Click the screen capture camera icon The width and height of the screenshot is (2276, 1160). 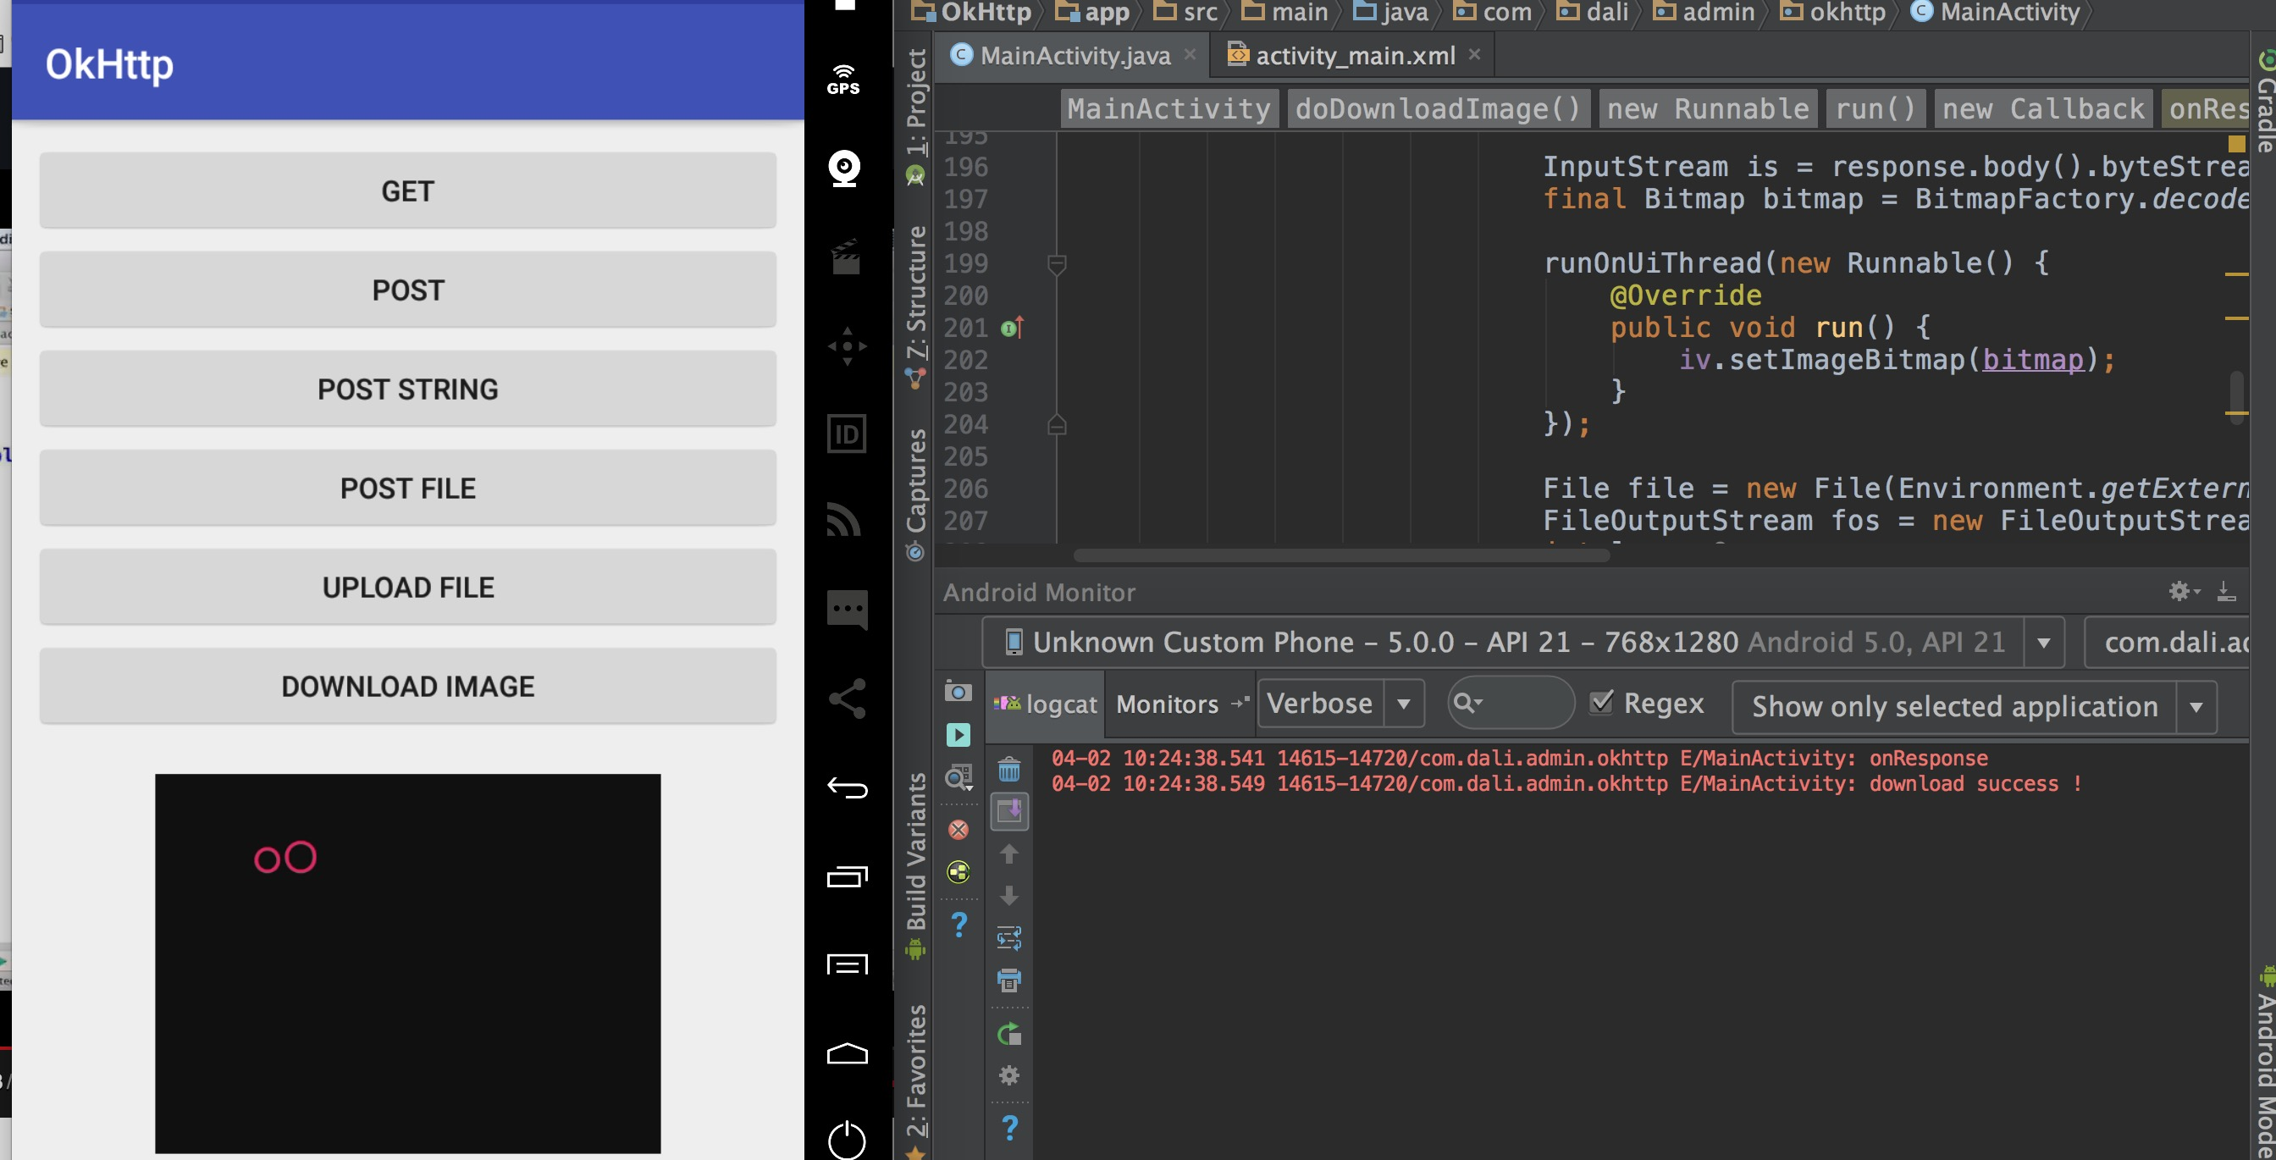pyautogui.click(x=958, y=691)
